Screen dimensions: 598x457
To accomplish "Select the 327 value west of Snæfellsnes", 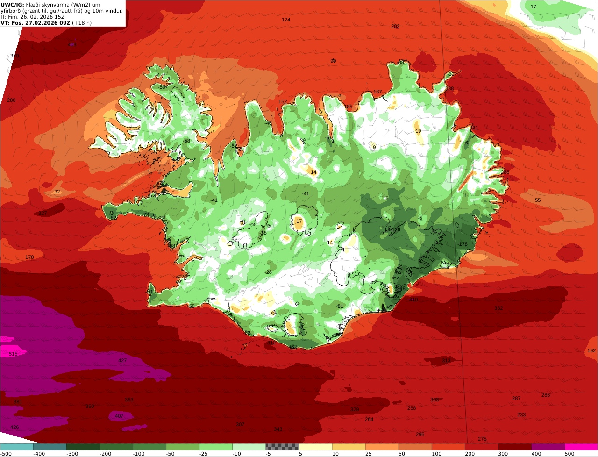I will coord(43,213).
